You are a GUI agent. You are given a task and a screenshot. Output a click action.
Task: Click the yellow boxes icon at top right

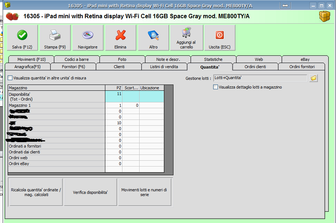325,16
